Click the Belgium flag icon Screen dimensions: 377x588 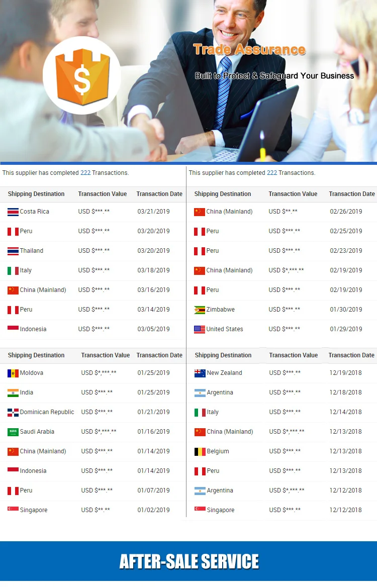[200, 451]
